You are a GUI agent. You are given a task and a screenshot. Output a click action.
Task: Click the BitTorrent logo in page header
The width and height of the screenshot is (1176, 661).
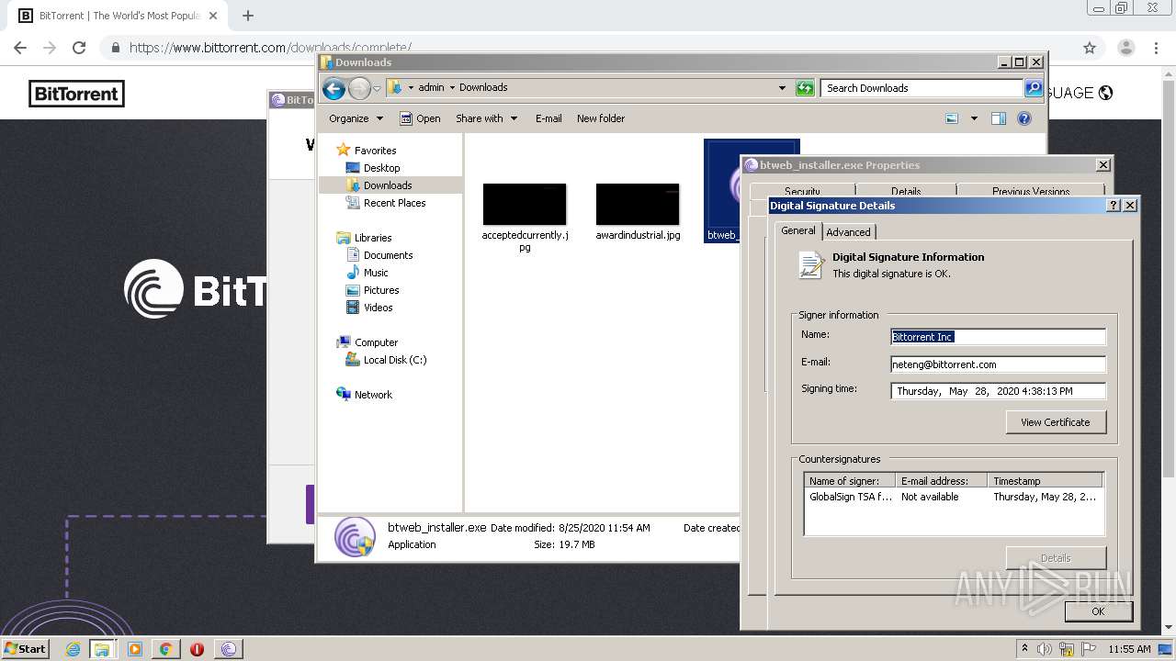(x=76, y=94)
